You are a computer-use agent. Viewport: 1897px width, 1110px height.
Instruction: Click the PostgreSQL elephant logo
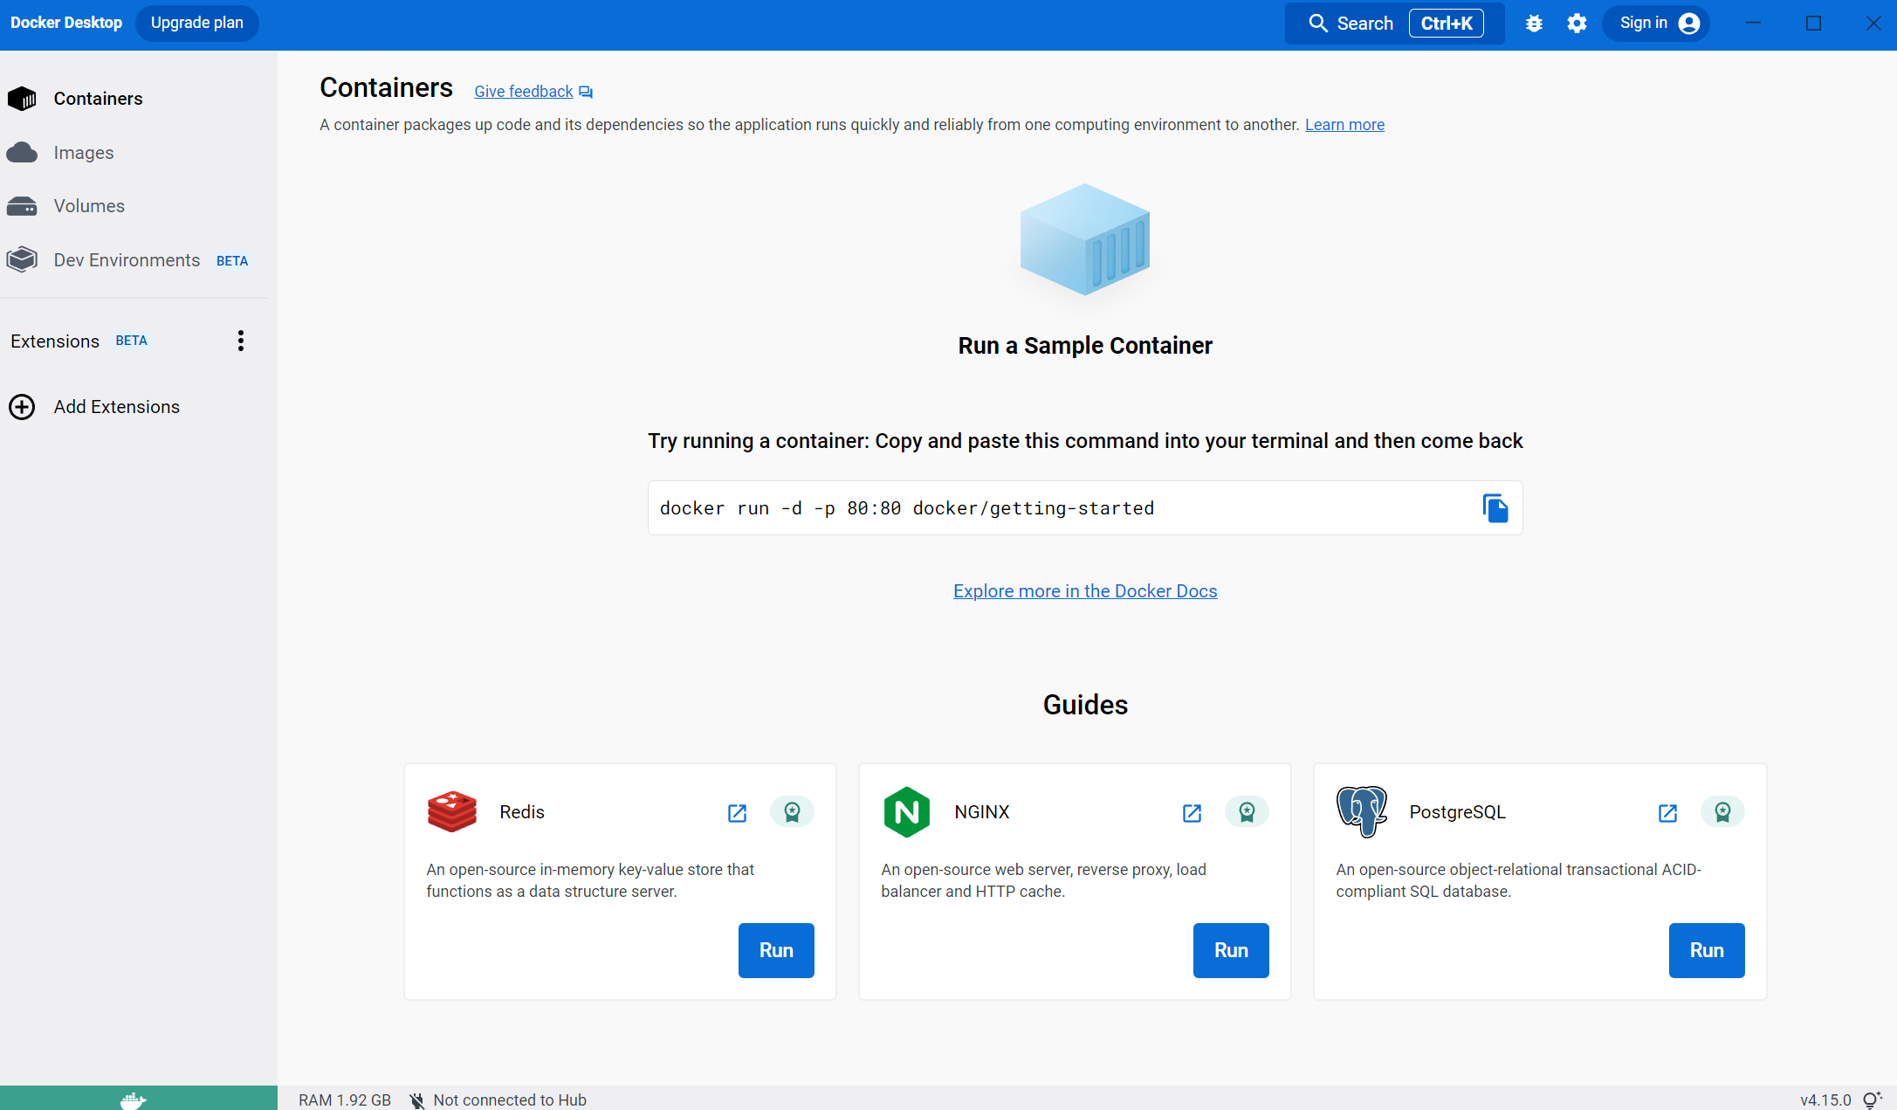[1362, 812]
